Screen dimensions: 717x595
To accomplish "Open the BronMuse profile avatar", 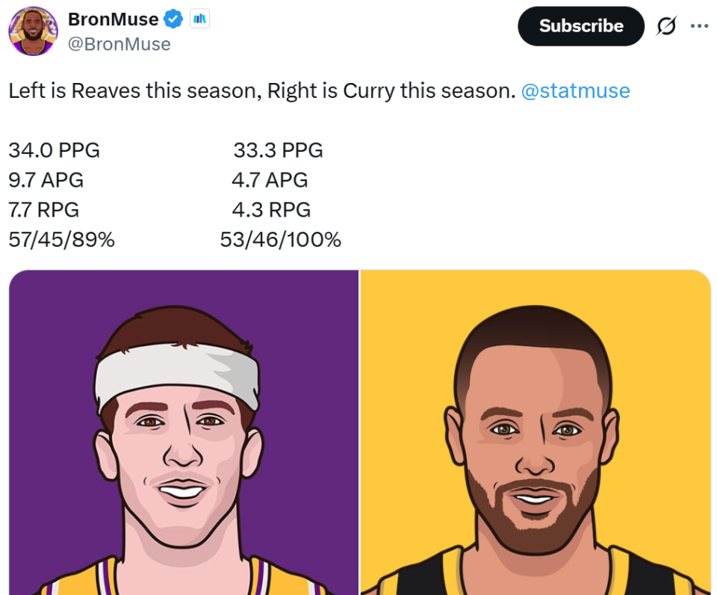I will click(x=33, y=31).
